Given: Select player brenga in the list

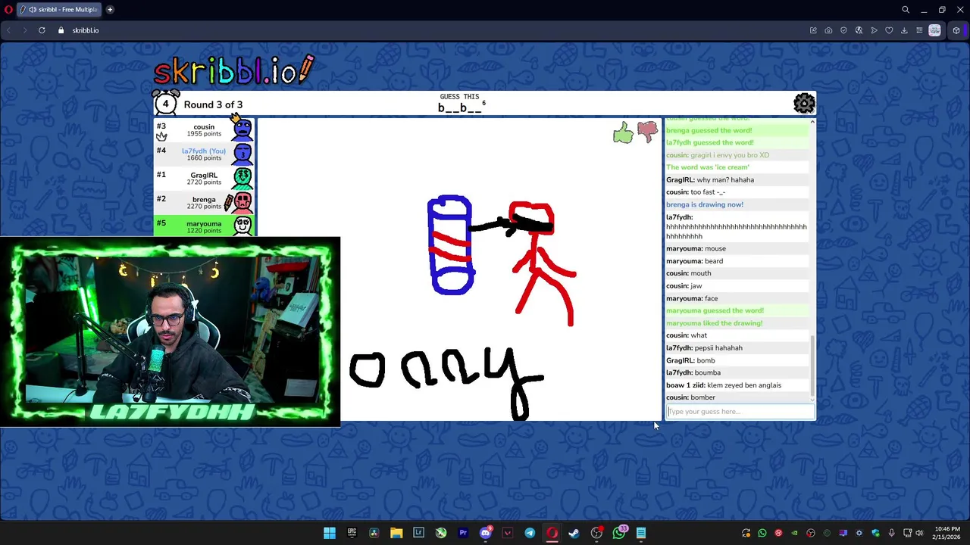Looking at the screenshot, I should click(x=204, y=203).
